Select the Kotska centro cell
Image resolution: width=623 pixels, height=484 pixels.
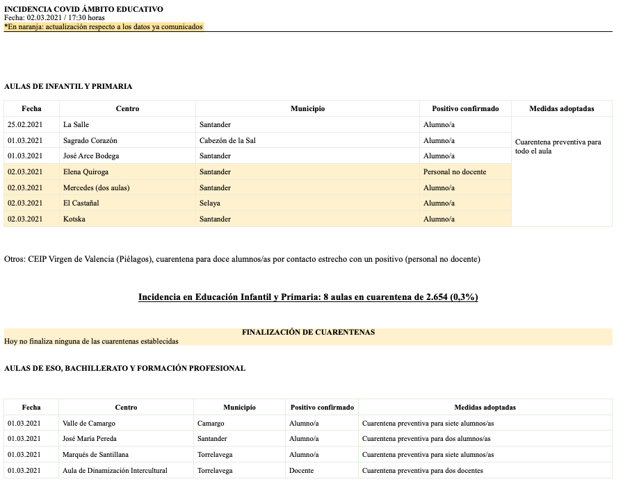74,219
